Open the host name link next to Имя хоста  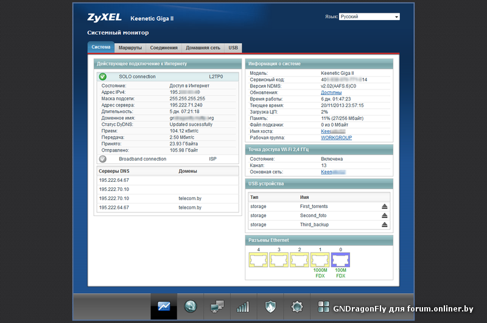333,131
